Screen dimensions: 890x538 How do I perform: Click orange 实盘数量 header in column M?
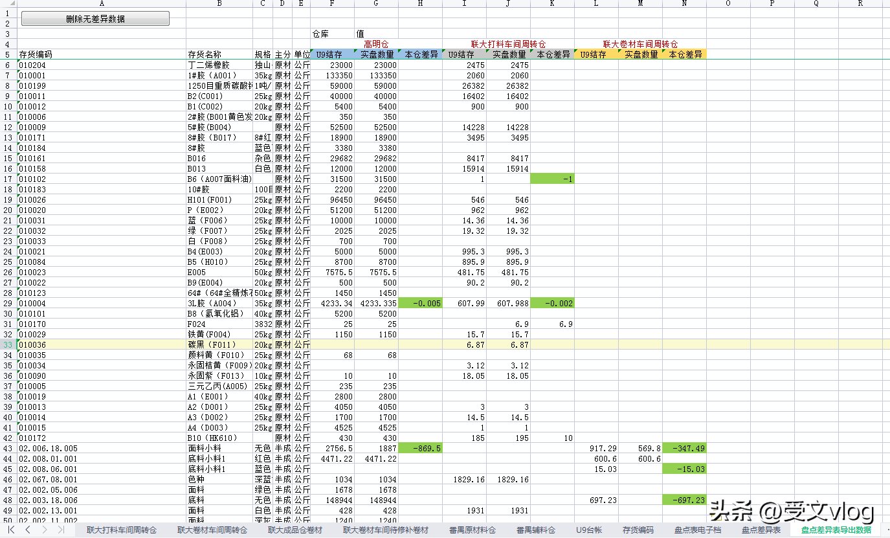[640, 54]
